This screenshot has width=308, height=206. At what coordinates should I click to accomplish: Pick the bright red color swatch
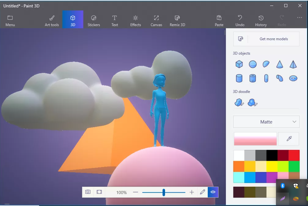(294, 155)
